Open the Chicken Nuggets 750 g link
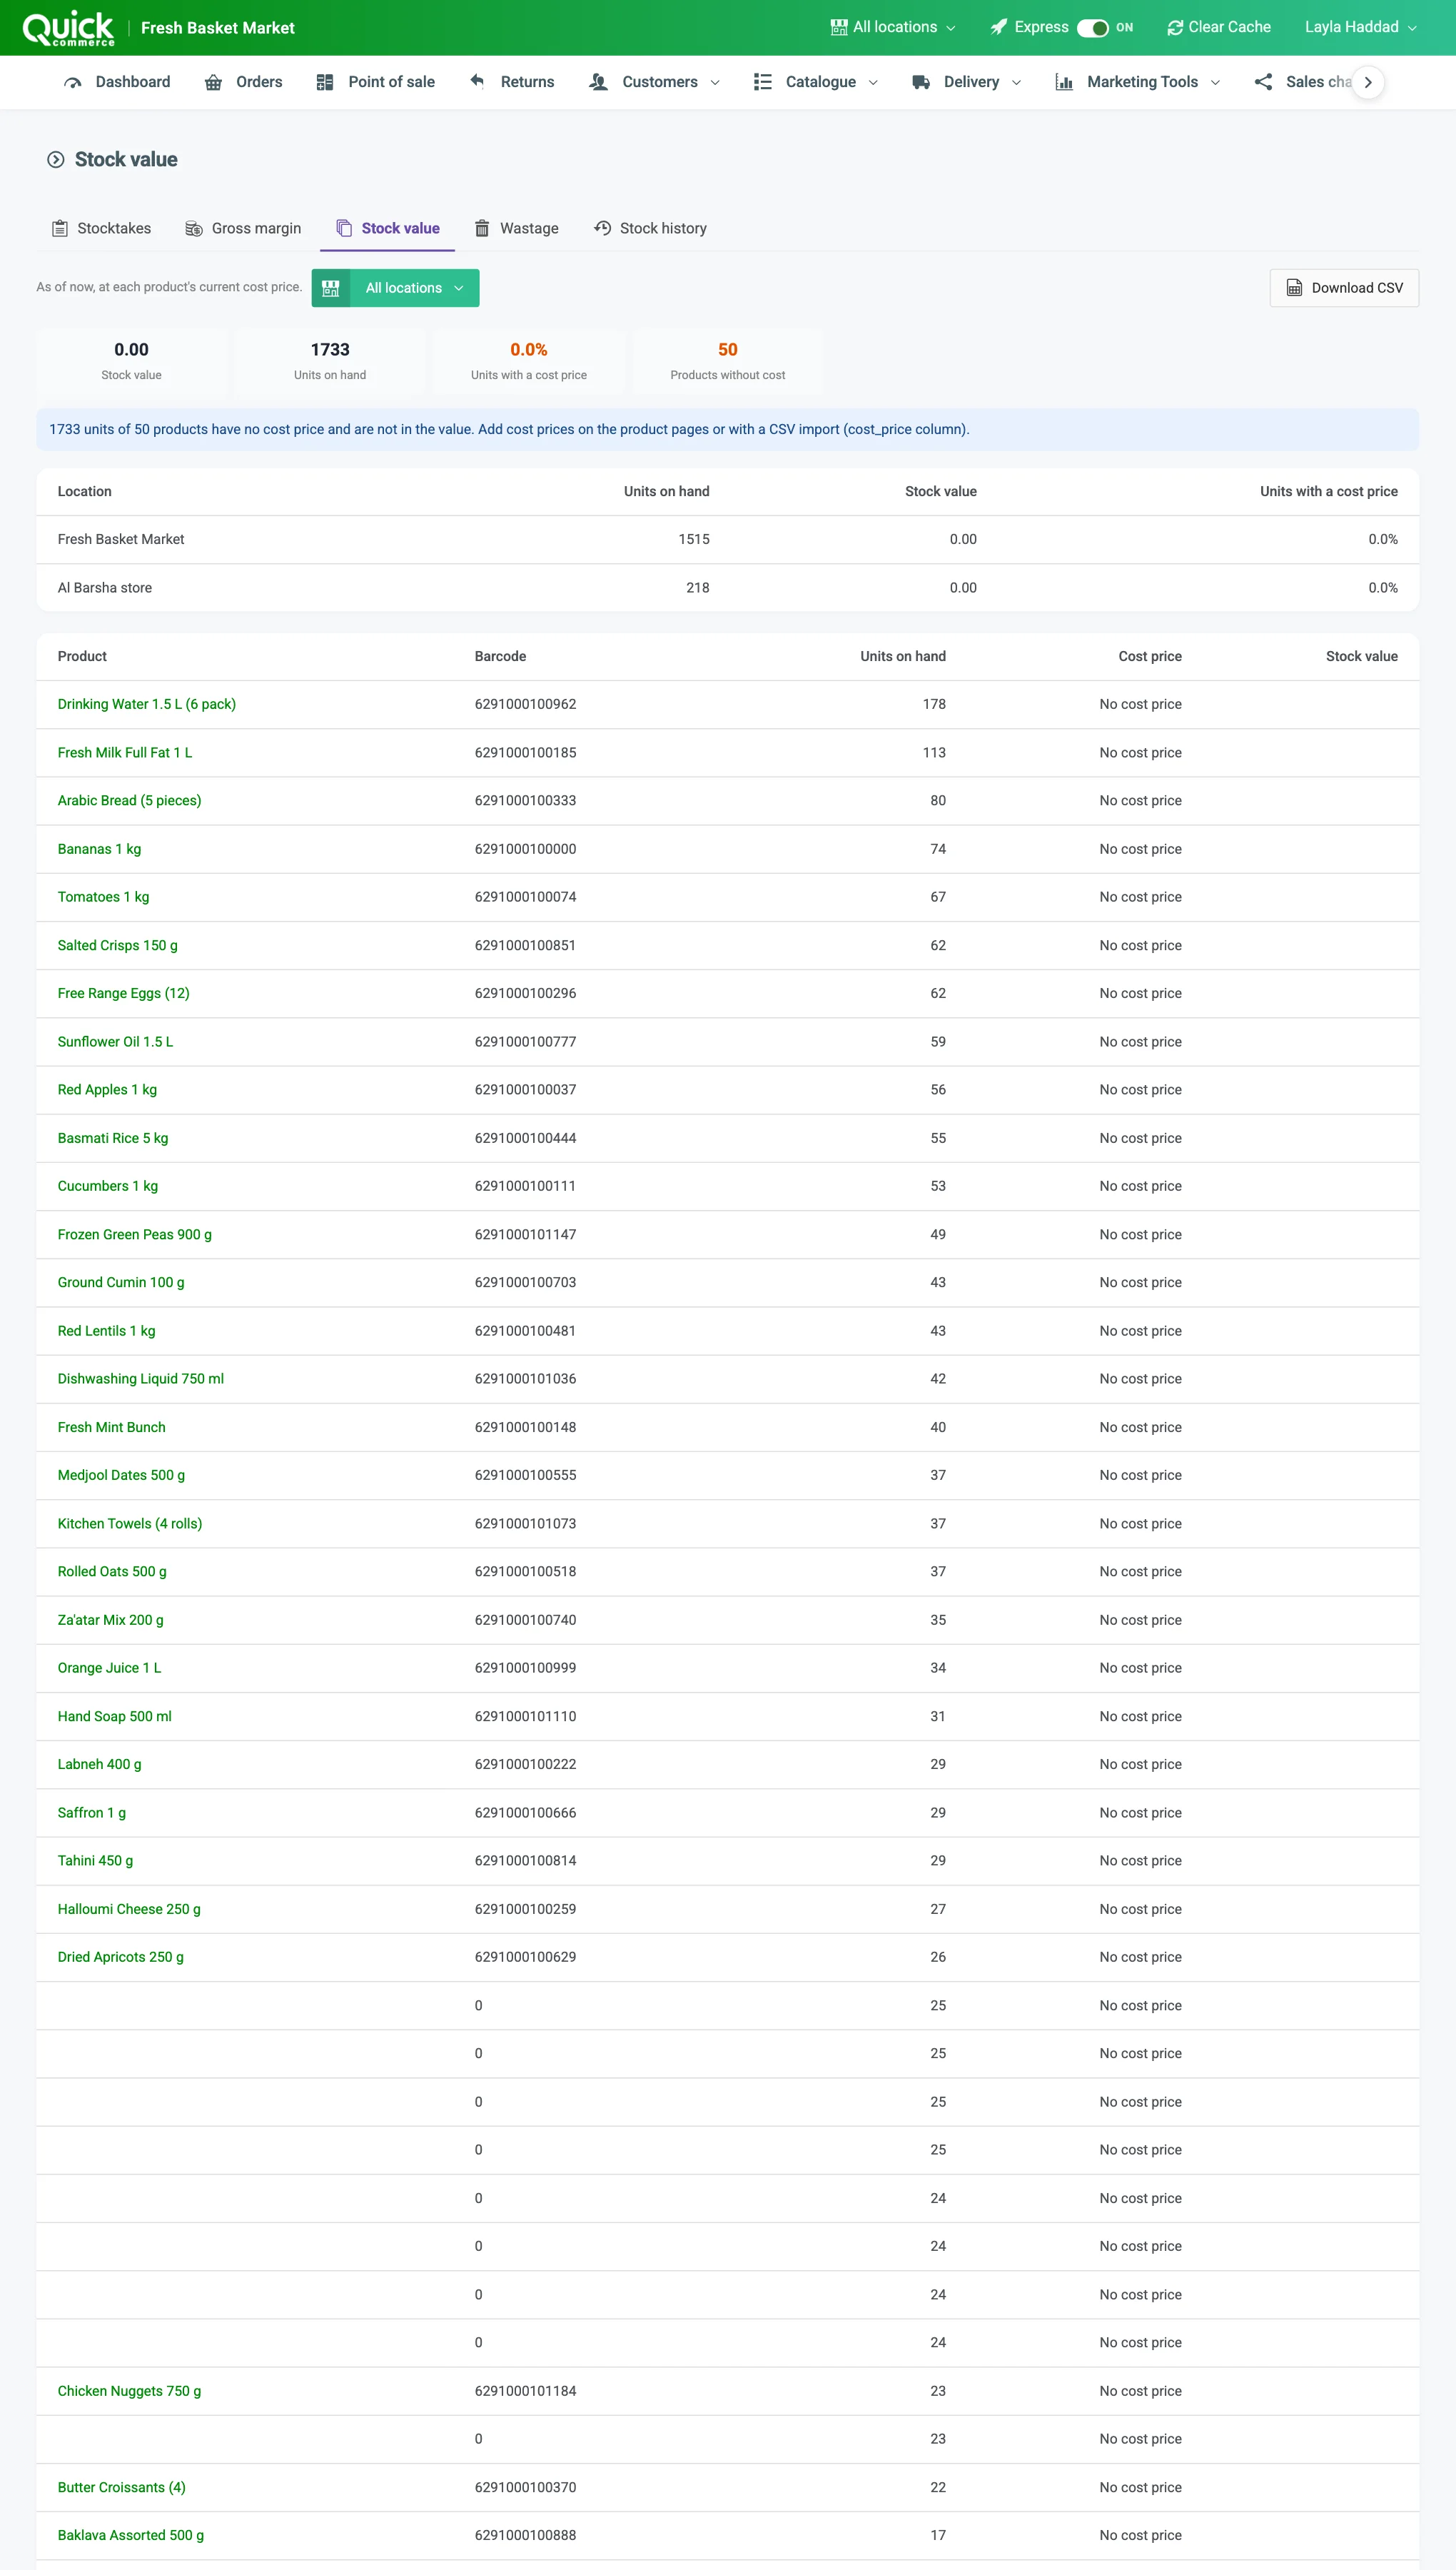1456x2570 pixels. (129, 2390)
